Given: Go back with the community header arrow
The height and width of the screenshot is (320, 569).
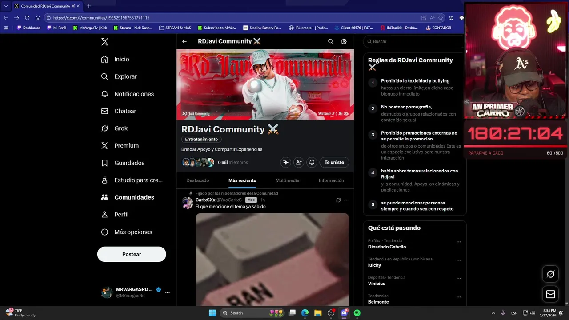Looking at the screenshot, I should 184,41.
